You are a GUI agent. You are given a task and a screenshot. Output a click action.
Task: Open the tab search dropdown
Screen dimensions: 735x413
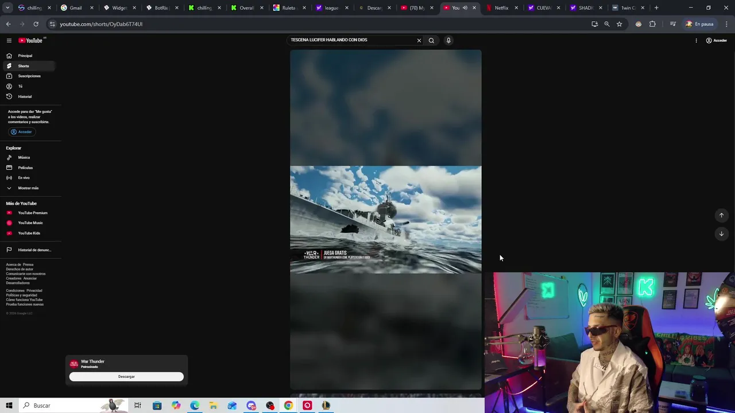tap(7, 8)
